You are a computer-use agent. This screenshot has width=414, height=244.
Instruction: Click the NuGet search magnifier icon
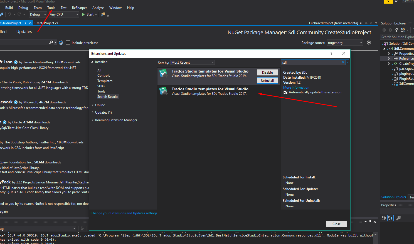click(x=51, y=43)
